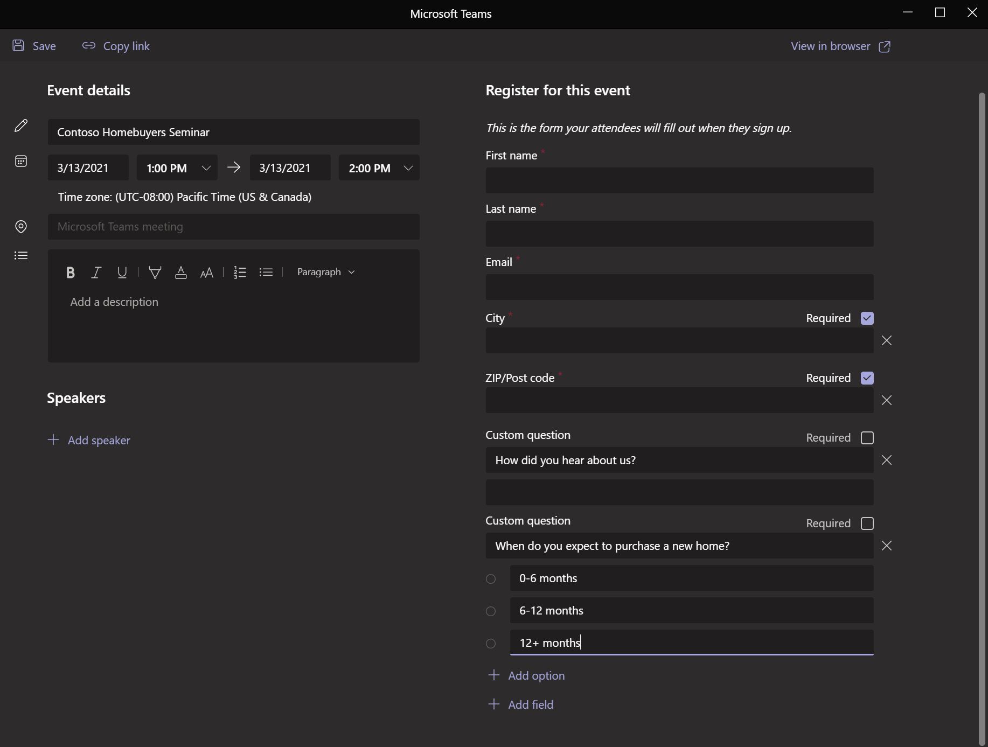Screen dimensions: 988x747
Task: Click the First name input field
Action: click(679, 180)
